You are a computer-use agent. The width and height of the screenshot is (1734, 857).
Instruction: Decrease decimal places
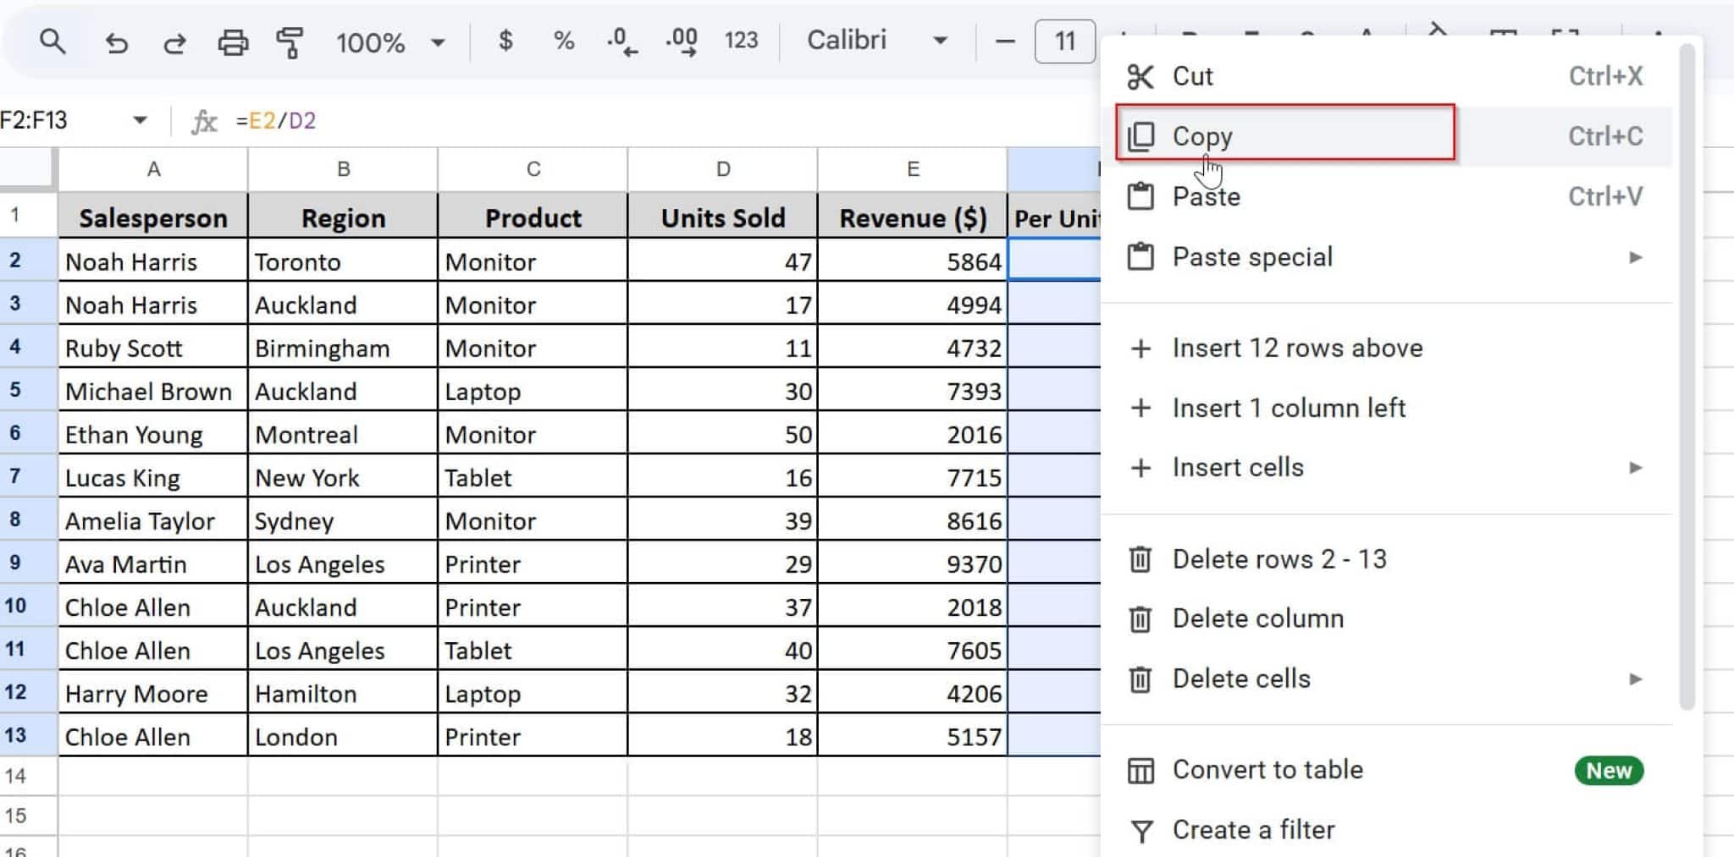pos(621,41)
